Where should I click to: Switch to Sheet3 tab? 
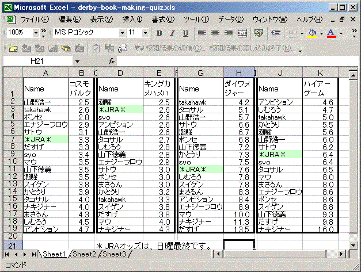tap(114, 254)
